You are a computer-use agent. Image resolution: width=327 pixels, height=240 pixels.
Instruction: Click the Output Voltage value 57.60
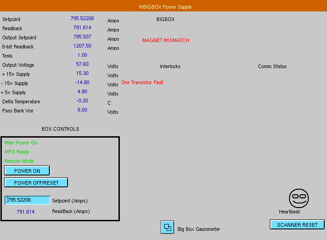82,64
